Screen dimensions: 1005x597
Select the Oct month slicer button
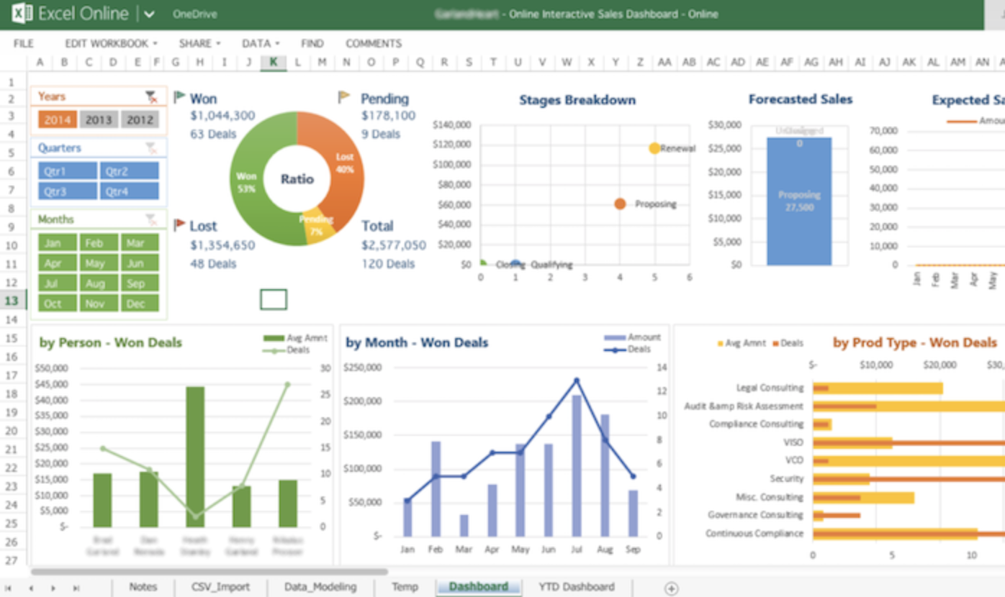[x=57, y=304]
